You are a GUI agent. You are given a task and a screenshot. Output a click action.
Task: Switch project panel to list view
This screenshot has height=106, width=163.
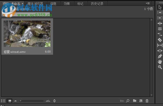coord(3,101)
